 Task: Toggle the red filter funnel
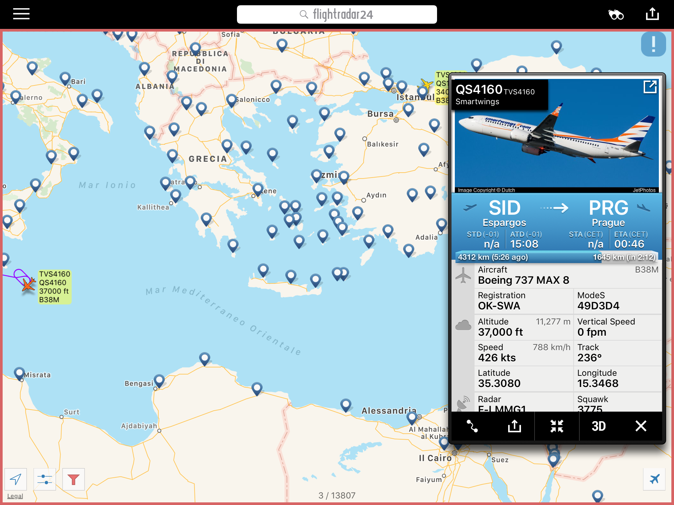[73, 479]
